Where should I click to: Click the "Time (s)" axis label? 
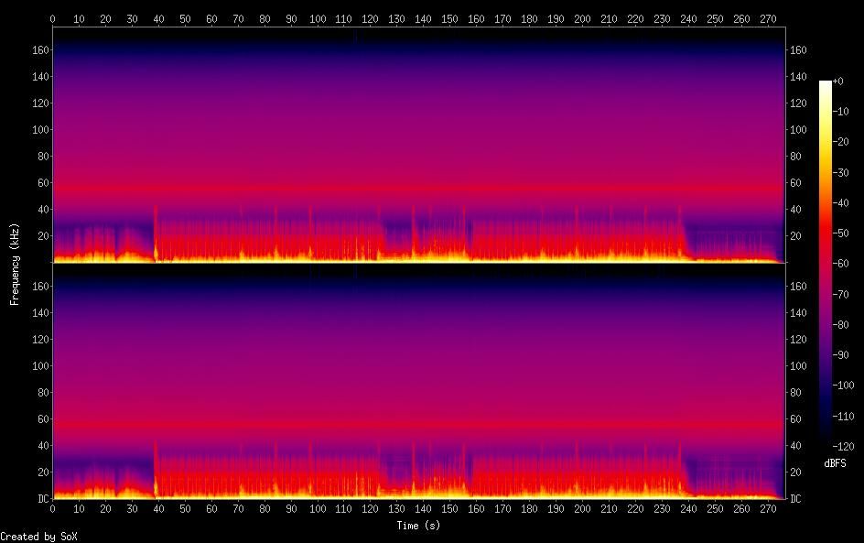click(419, 526)
